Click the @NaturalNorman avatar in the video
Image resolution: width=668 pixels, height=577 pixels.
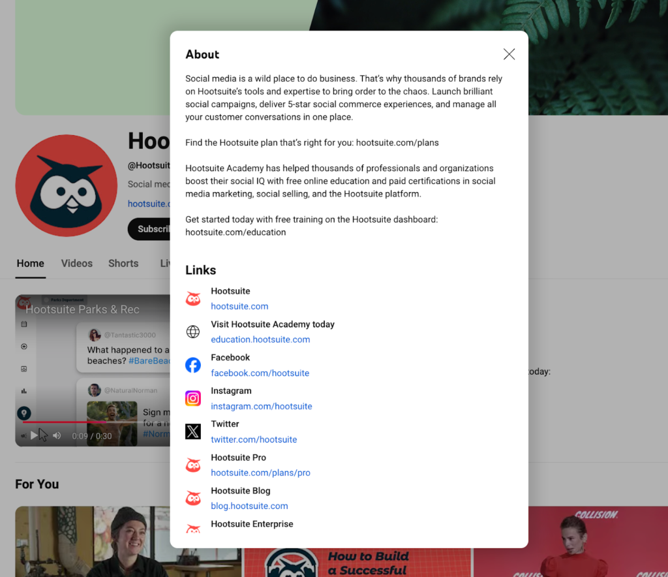[x=94, y=390]
